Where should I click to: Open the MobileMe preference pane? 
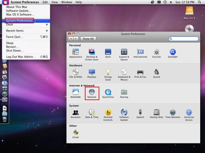[76, 93]
